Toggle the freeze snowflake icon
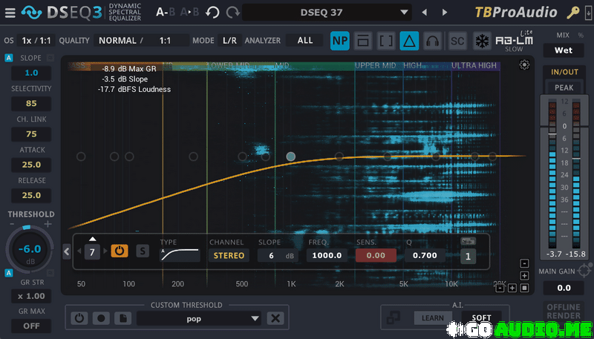The width and height of the screenshot is (594, 339). [x=482, y=41]
